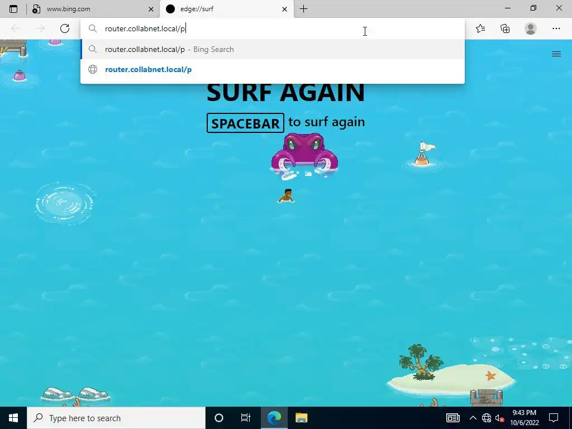
Task: Open the profile avatar icon
Action: tap(531, 28)
